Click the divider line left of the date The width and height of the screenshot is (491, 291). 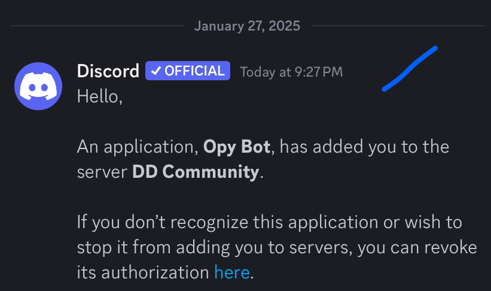pos(97,26)
